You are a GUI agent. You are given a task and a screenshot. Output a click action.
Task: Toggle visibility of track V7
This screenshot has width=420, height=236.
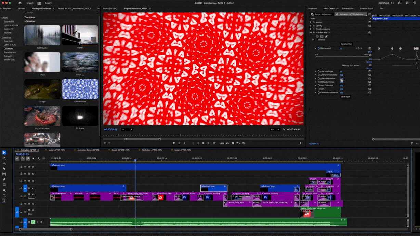[x=33, y=167]
